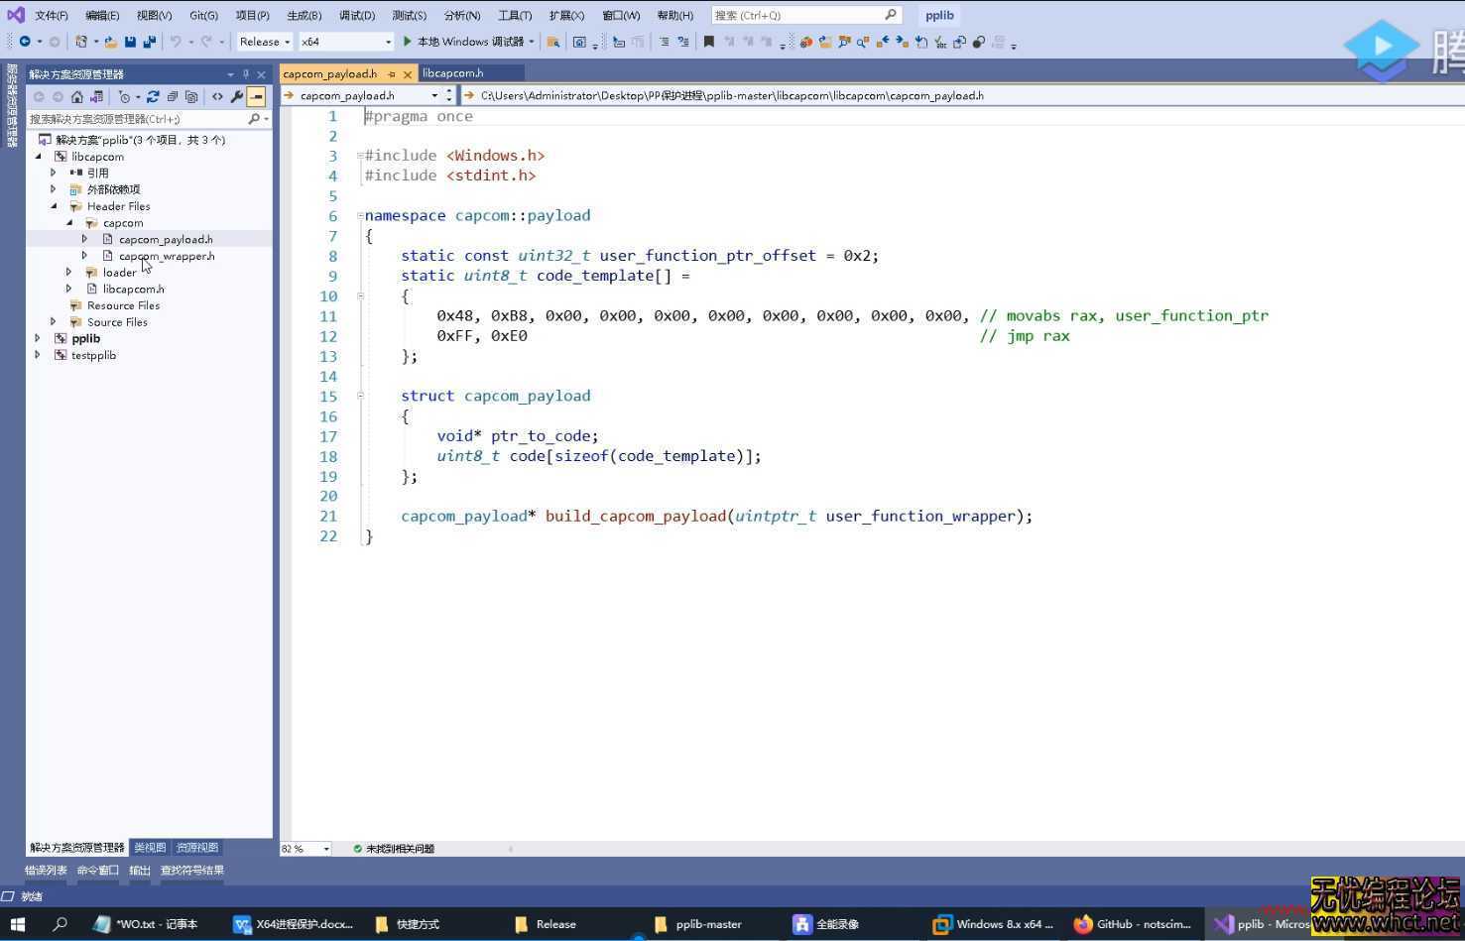
Task: Open the 错误列表 panel at bottom
Action: point(46,870)
